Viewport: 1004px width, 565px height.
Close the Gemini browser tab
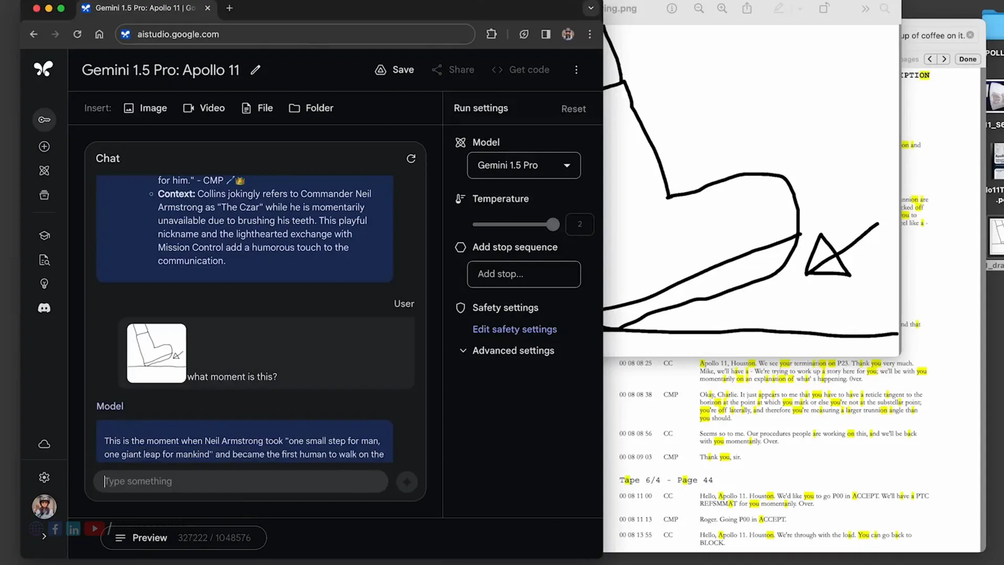point(208,8)
